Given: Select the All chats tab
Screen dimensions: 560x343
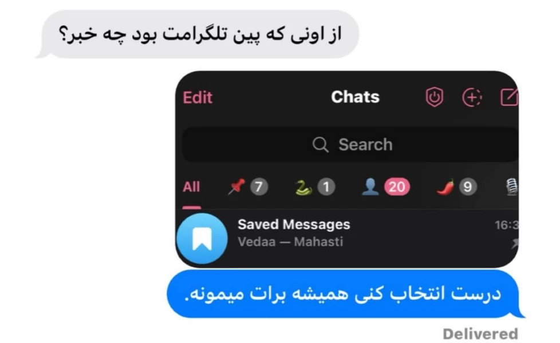Looking at the screenshot, I should click(x=191, y=187).
